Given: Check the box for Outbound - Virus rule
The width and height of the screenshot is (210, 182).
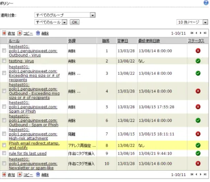Looking at the screenshot, I should (x=4, y=51).
